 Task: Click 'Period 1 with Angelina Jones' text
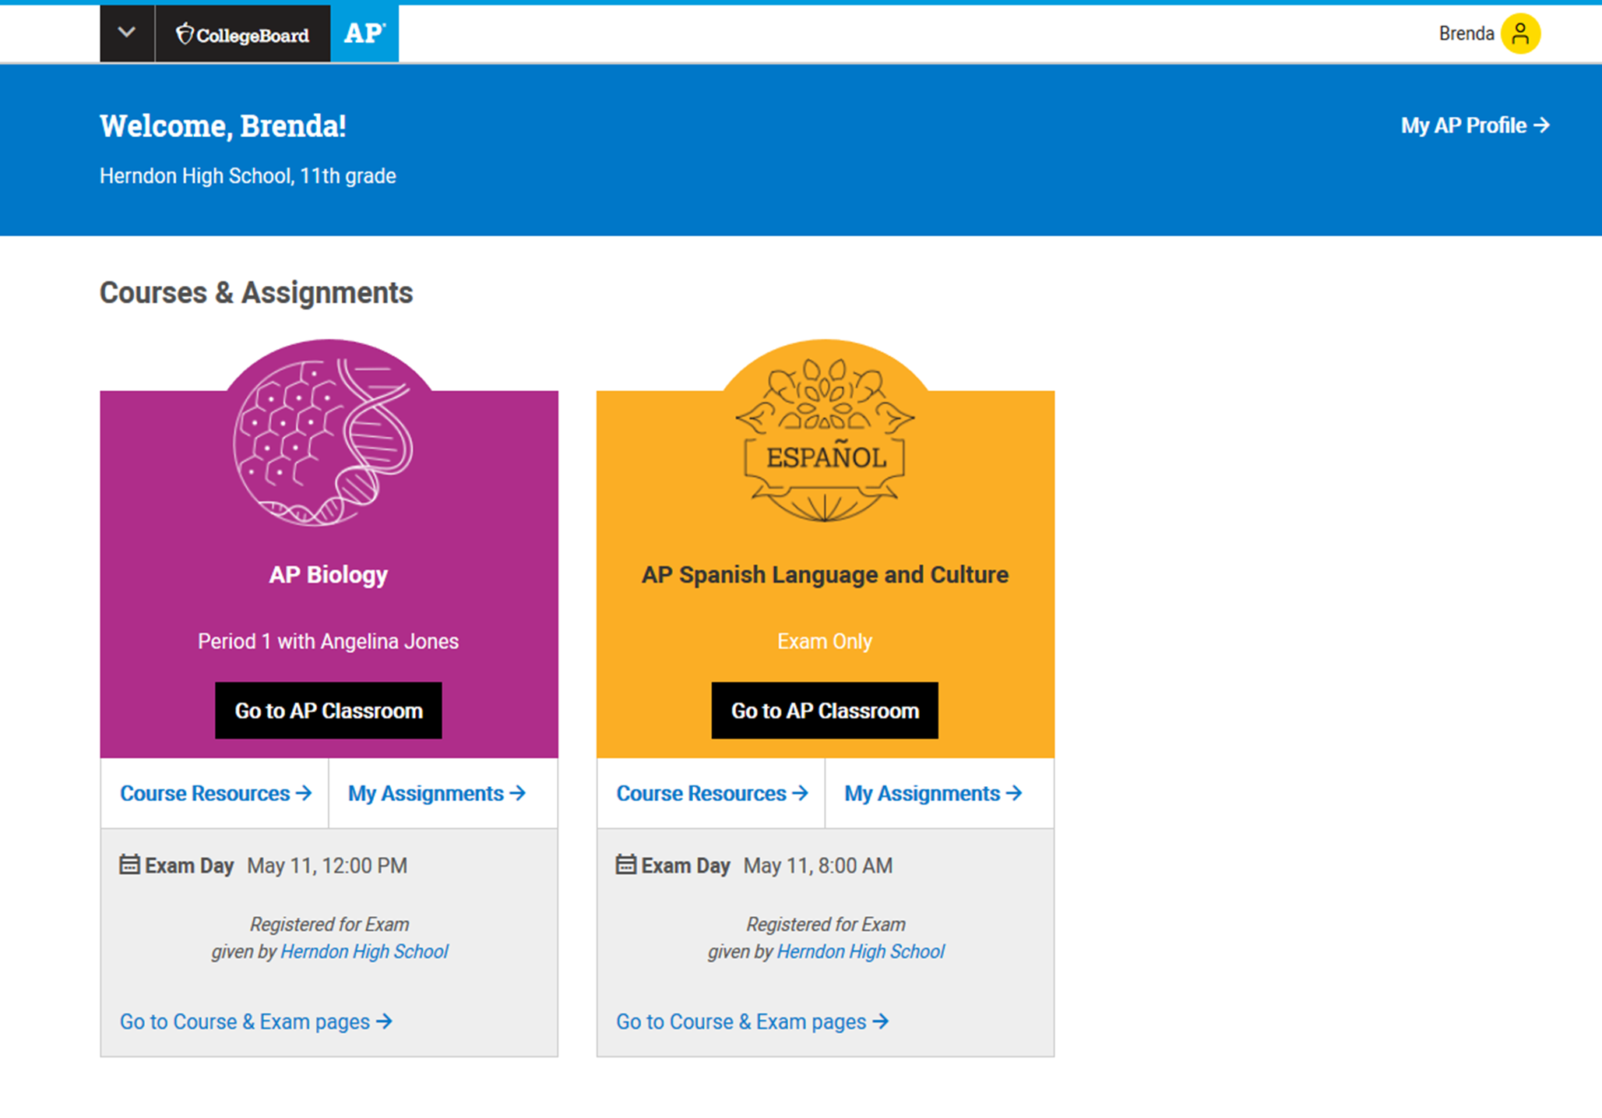[328, 641]
